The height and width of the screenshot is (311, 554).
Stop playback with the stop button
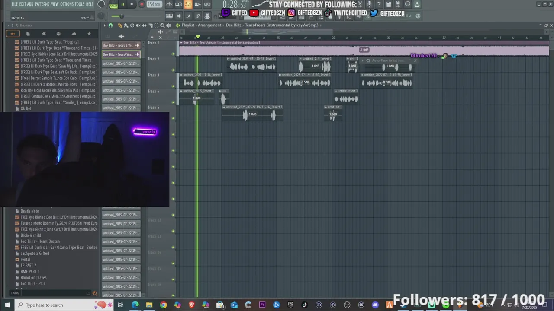pos(132,4)
